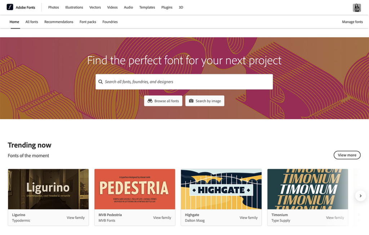The width and height of the screenshot is (369, 235).
Task: Click the Adobe Fonts logo icon
Action: pos(10,7)
